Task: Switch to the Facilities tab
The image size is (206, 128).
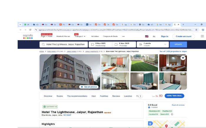Action: (x=104, y=96)
